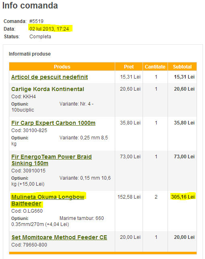This screenshot has width=205, height=259.
Task: Click the Carlige Korda Kontinental product name
Action: (x=48, y=89)
